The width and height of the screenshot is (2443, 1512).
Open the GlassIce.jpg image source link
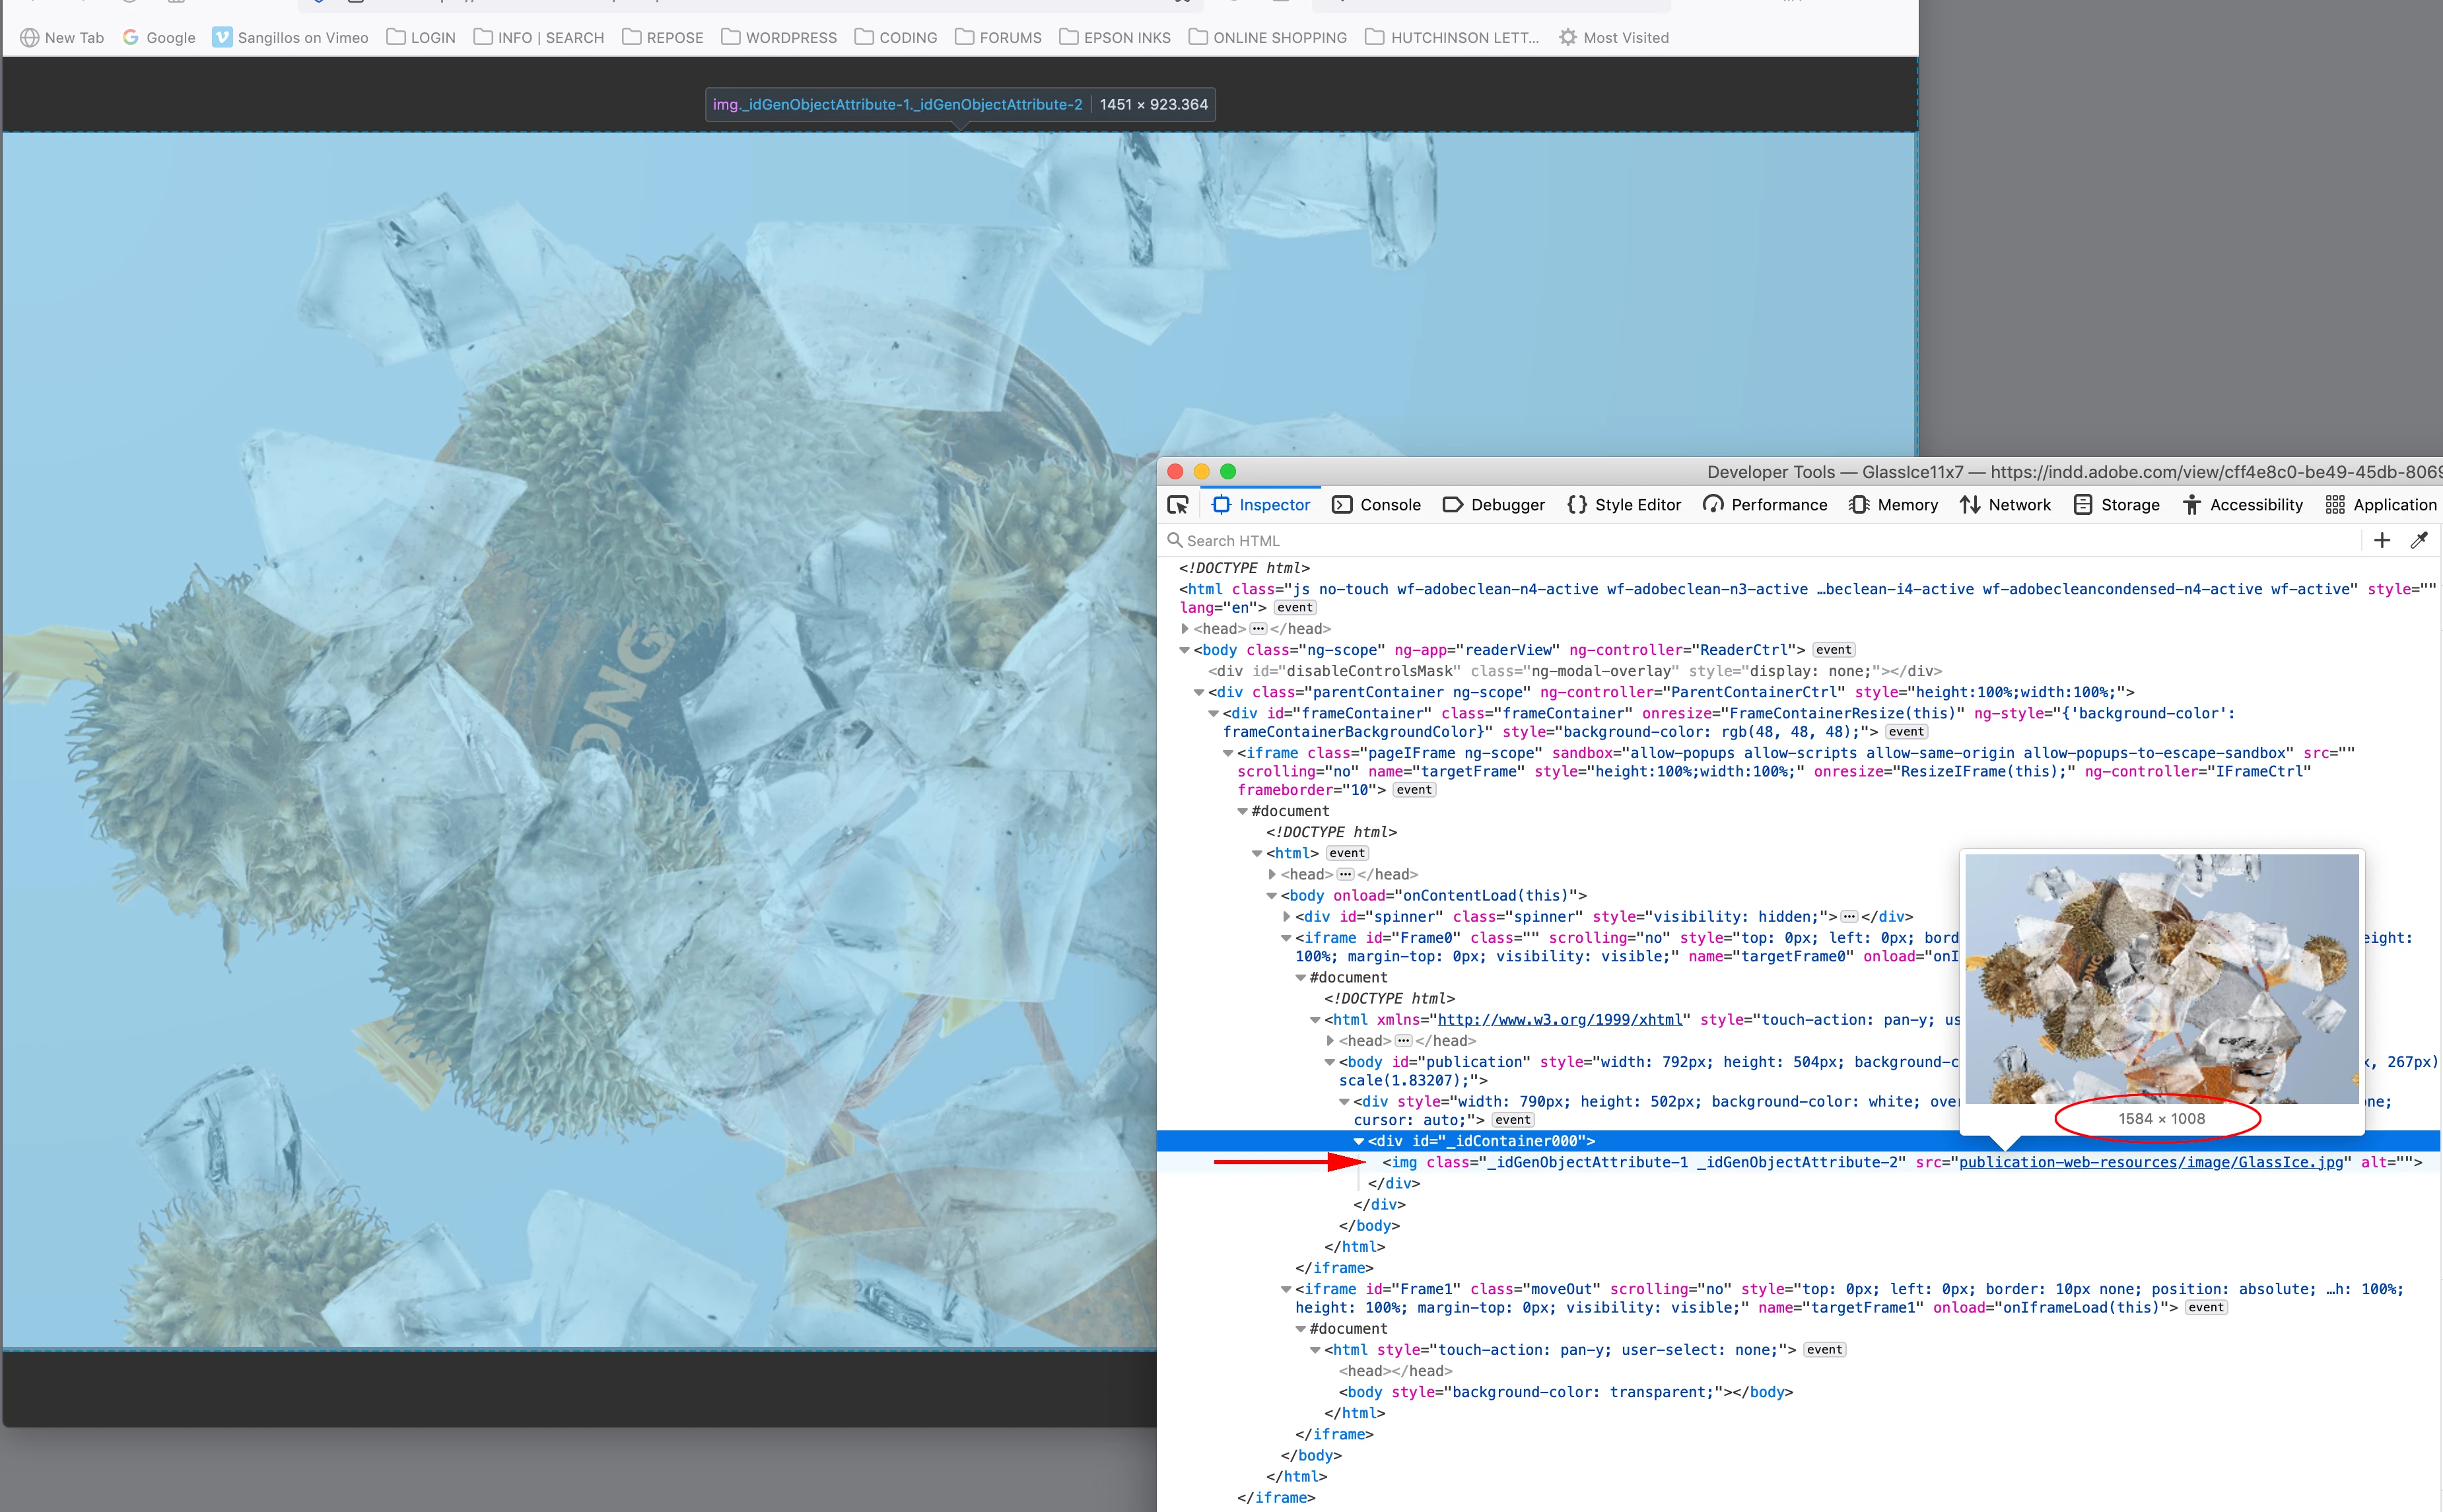(x=2150, y=1162)
